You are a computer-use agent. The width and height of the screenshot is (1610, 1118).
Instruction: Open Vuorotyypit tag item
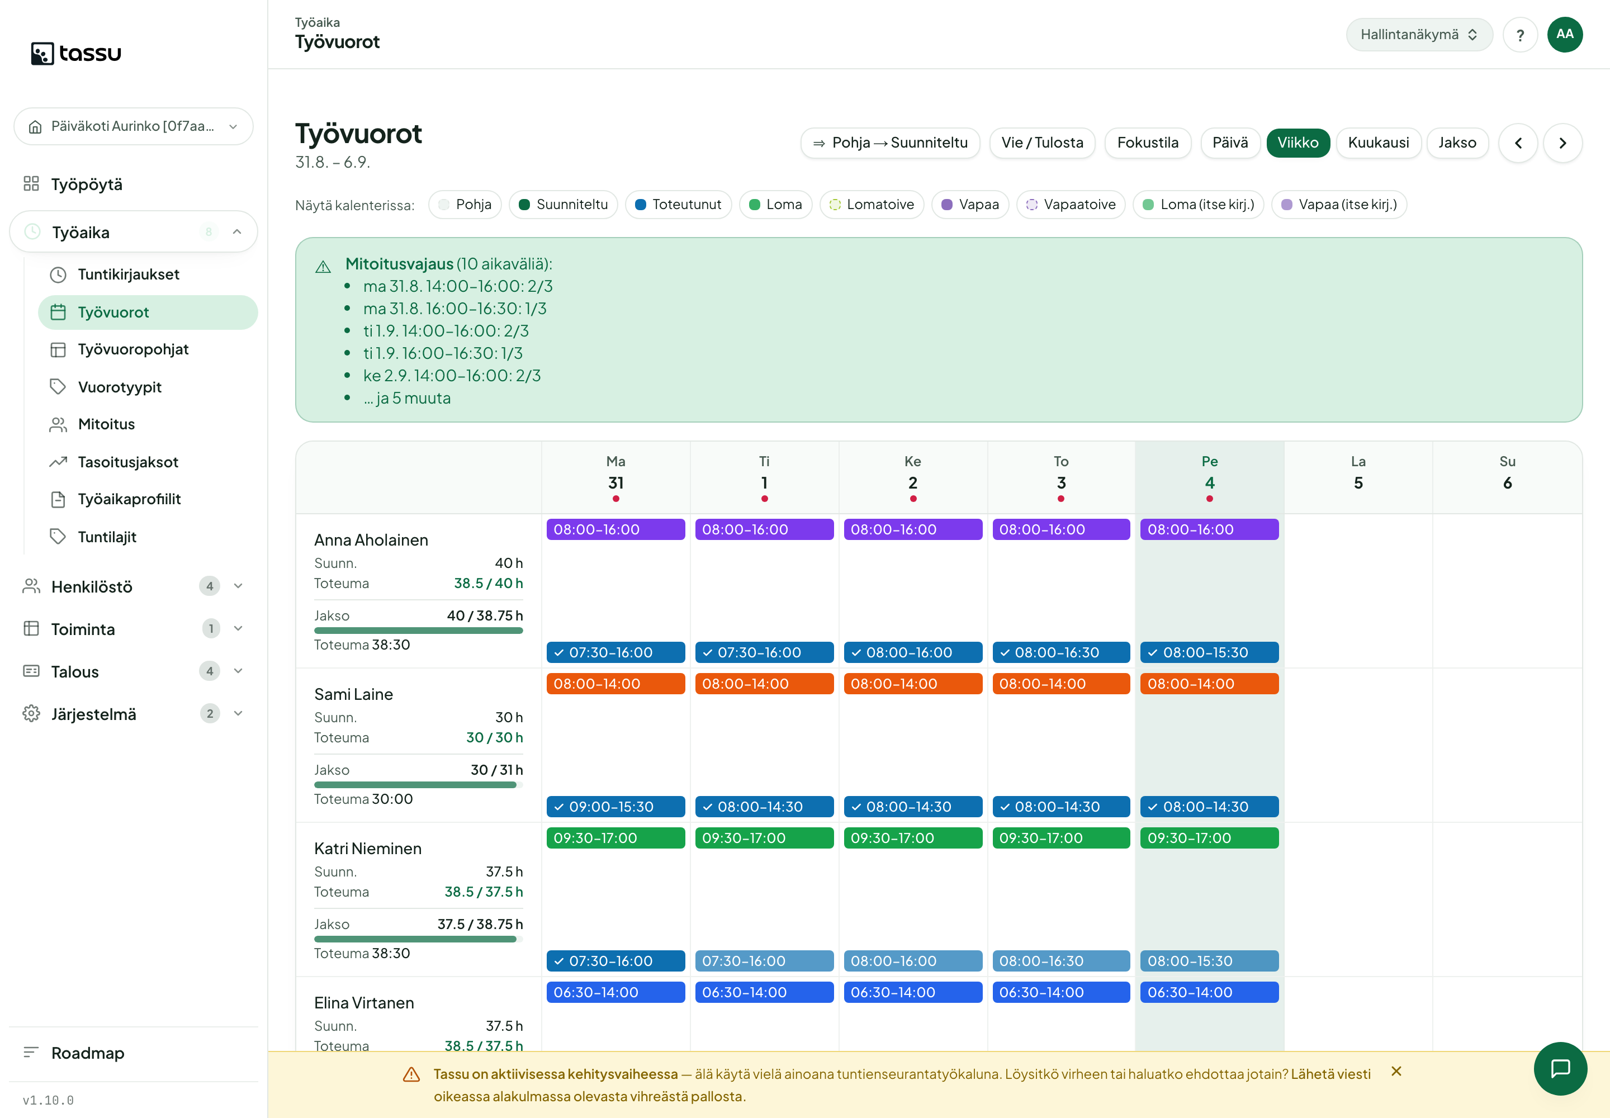pos(148,387)
